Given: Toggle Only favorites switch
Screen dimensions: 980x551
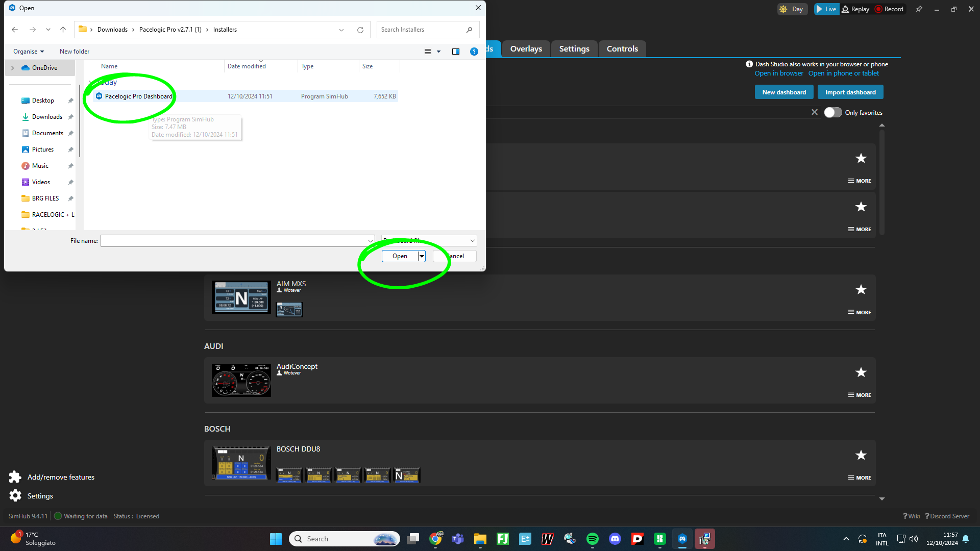Looking at the screenshot, I should tap(832, 113).
